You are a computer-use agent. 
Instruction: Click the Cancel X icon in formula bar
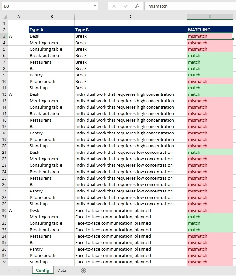pos(114,6)
